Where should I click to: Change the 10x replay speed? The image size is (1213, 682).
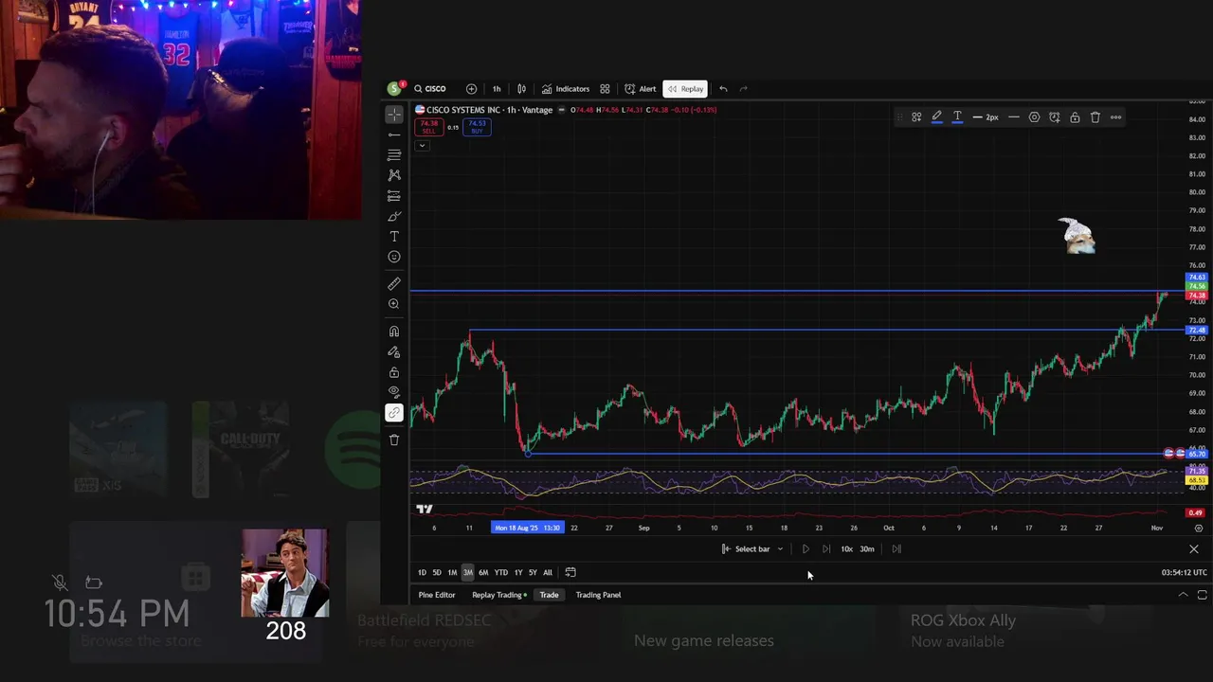(x=846, y=548)
